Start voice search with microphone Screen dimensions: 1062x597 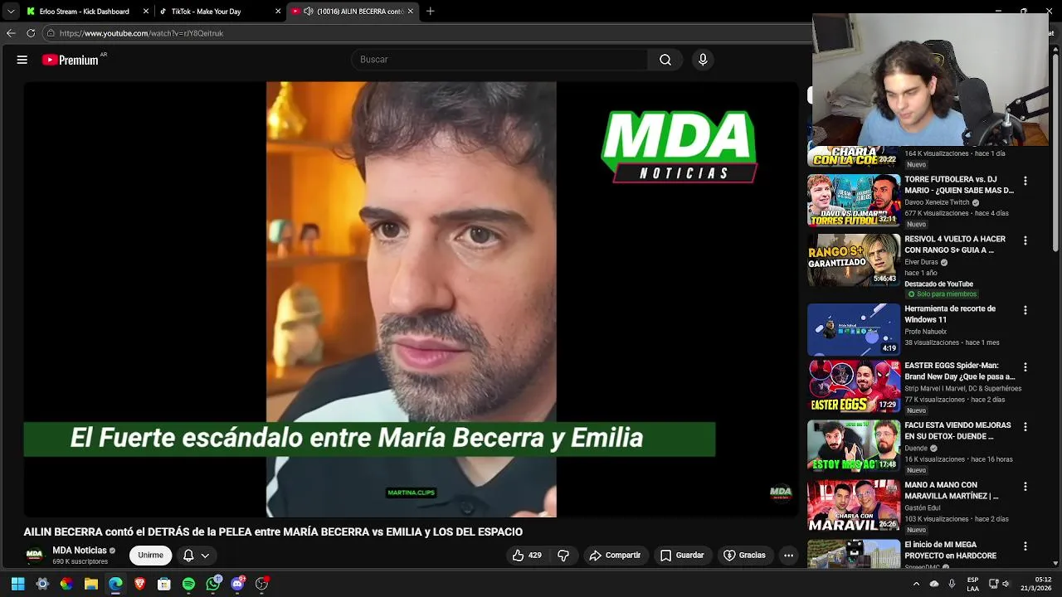tap(703, 60)
